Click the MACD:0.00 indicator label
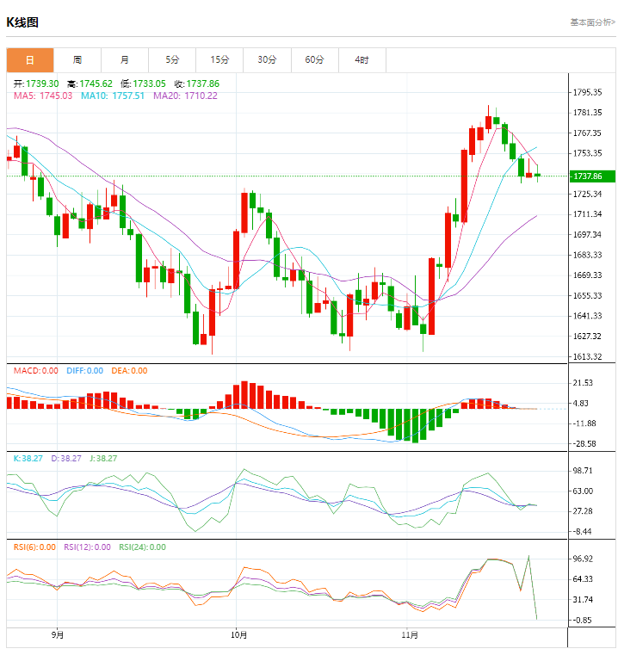Image resolution: width=618 pixels, height=655 pixels. (x=36, y=371)
